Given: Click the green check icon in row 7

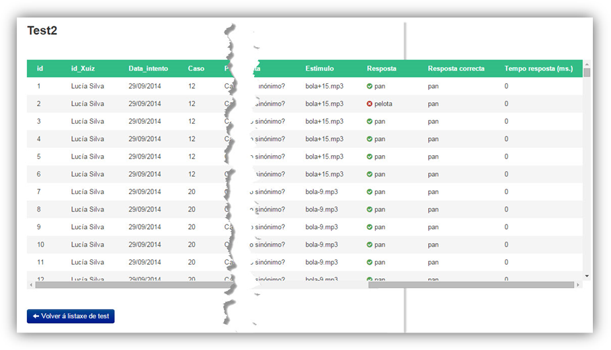Looking at the screenshot, I should pos(370,192).
